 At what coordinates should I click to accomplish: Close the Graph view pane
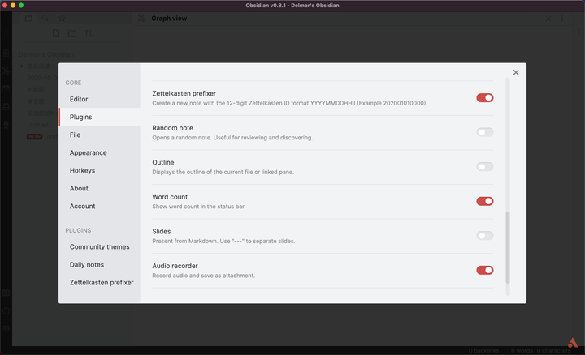click(548, 18)
